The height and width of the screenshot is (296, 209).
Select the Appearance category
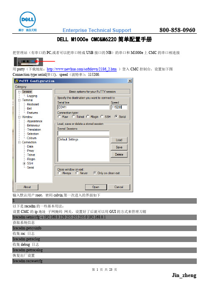coord(35,121)
